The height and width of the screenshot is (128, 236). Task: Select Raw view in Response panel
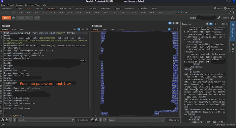coord(104,29)
